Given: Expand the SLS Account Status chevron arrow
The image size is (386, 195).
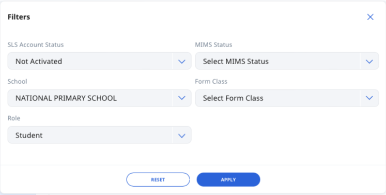Looking at the screenshot, I should pos(182,62).
